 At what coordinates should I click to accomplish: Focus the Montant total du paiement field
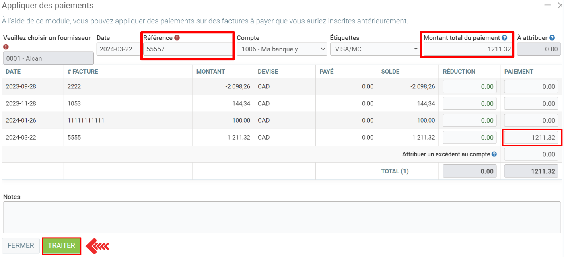tap(468, 49)
